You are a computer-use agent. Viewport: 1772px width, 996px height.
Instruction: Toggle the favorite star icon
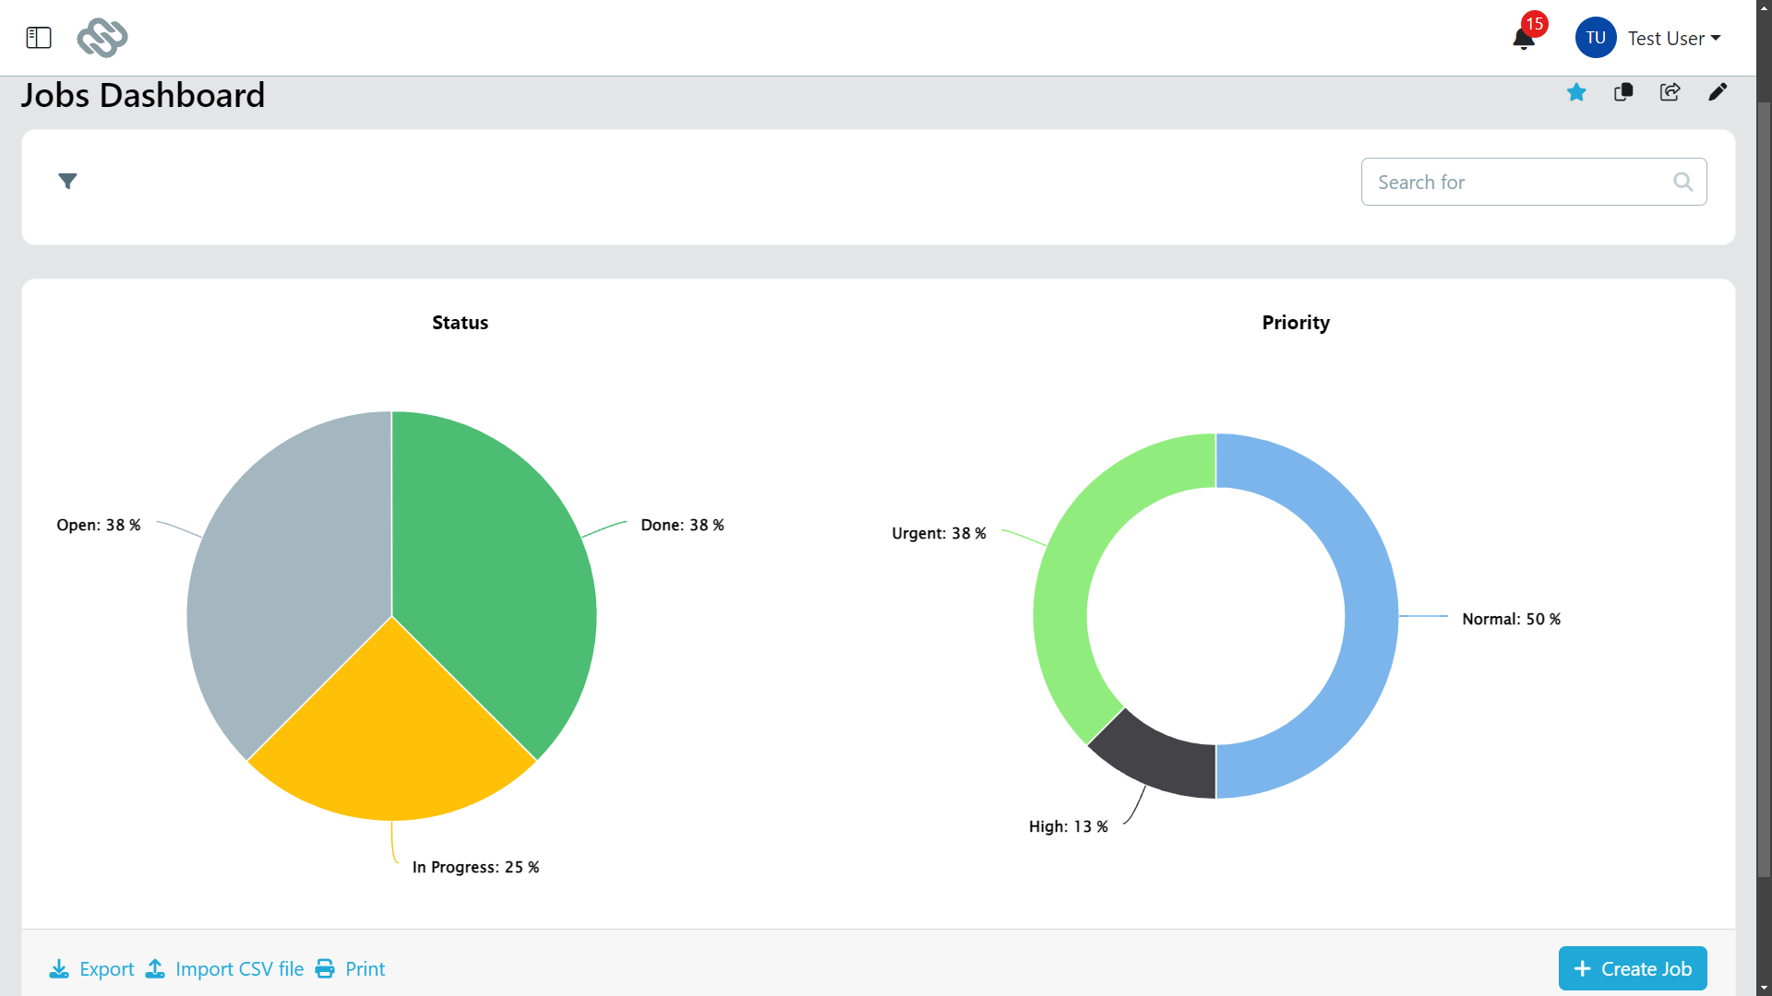[1576, 92]
